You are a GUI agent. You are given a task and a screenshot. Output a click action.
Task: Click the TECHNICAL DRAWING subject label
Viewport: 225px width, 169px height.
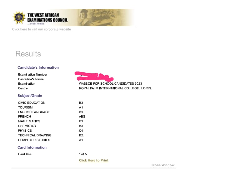tap(35, 135)
